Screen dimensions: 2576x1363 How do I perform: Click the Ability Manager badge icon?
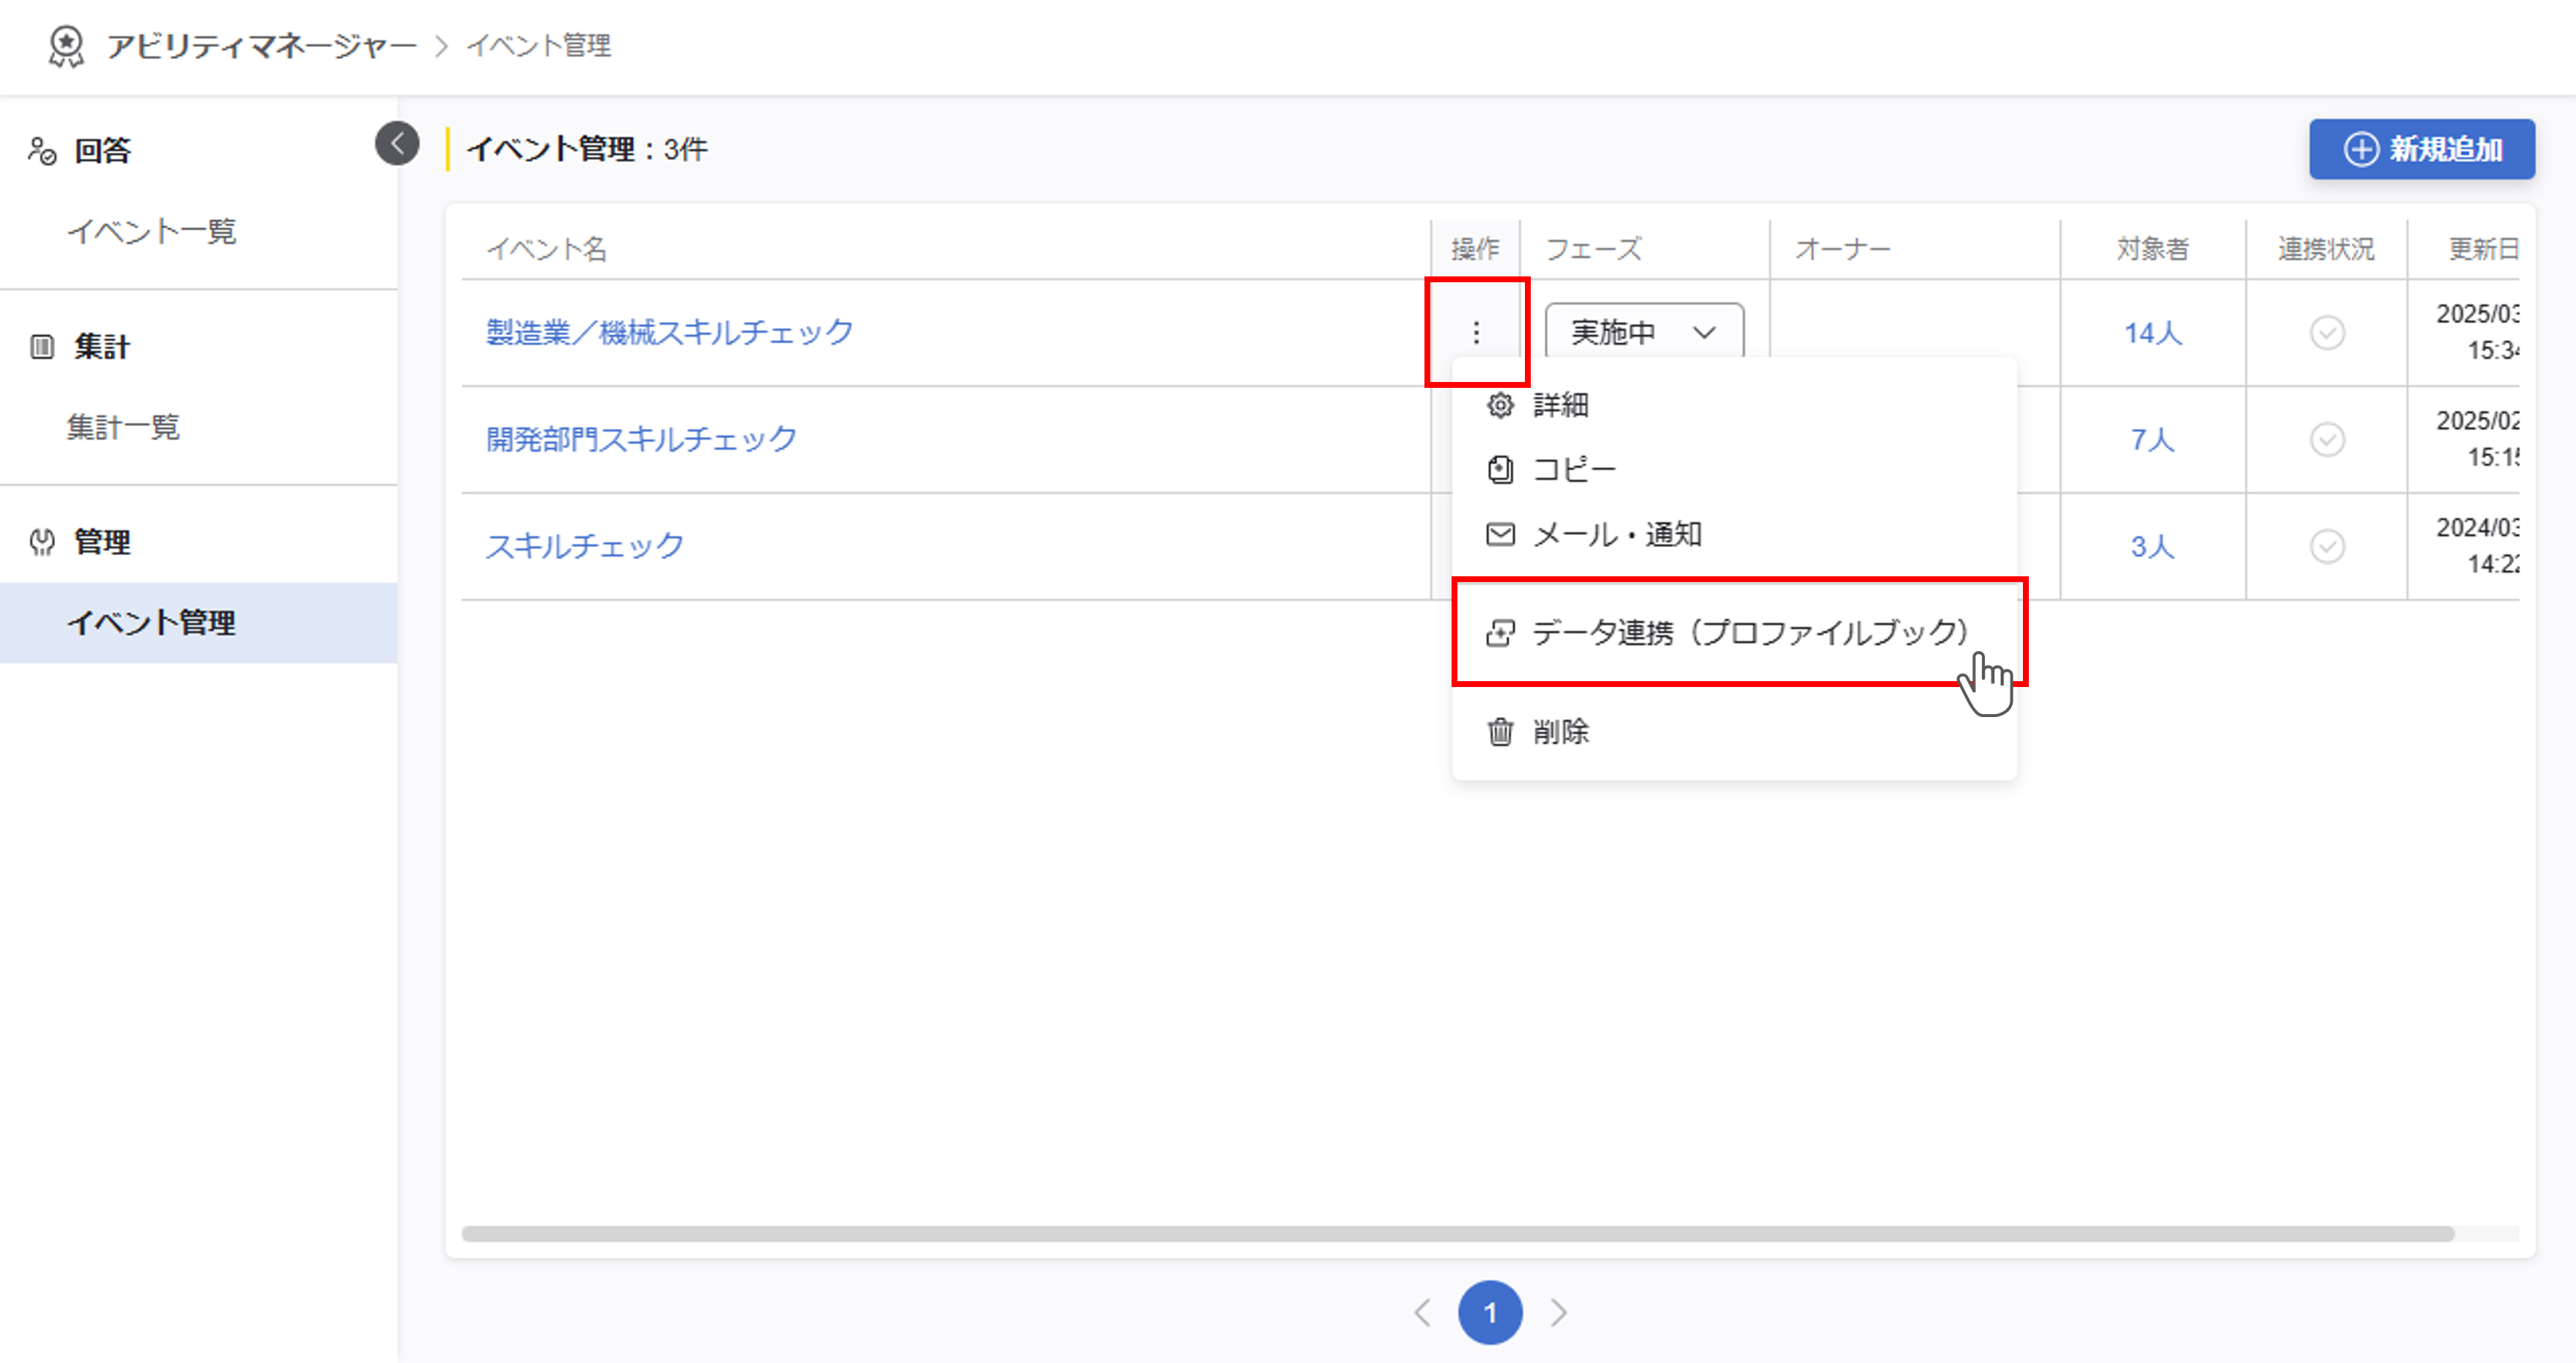click(66, 46)
